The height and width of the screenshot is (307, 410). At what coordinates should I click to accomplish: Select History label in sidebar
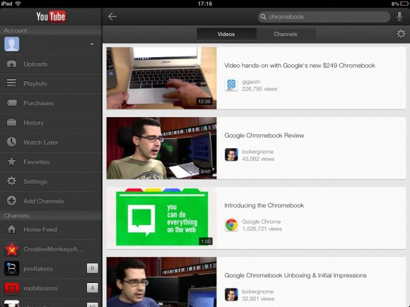pyautogui.click(x=33, y=123)
